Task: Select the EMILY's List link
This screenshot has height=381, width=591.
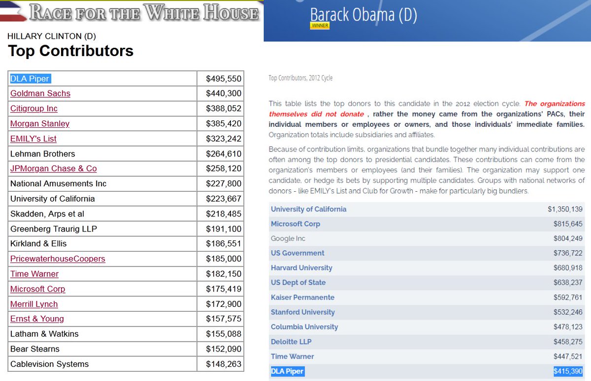Action: [x=33, y=139]
